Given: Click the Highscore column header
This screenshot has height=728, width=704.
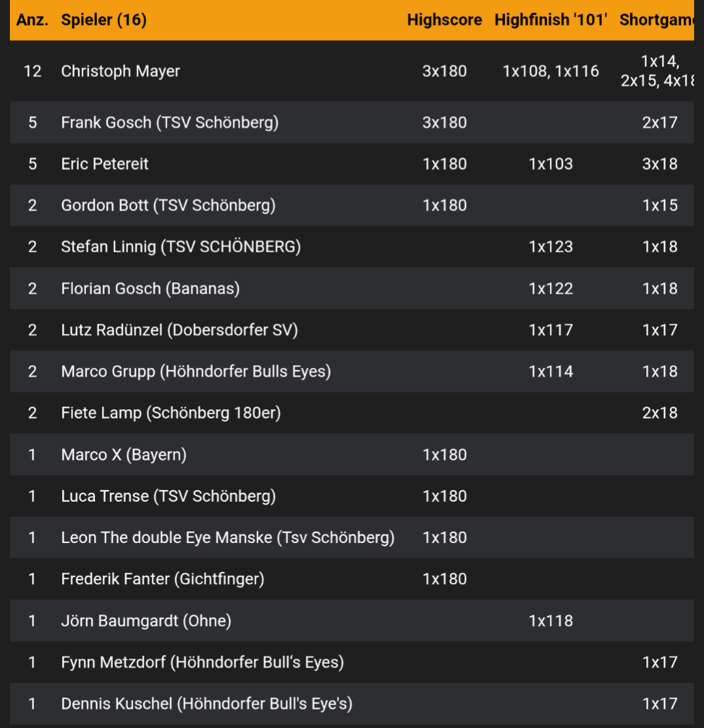Looking at the screenshot, I should click(444, 20).
